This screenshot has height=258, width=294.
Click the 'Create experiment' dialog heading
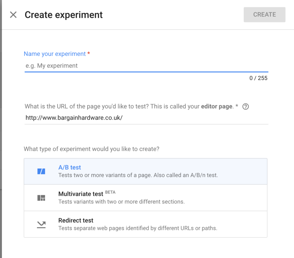click(x=63, y=15)
